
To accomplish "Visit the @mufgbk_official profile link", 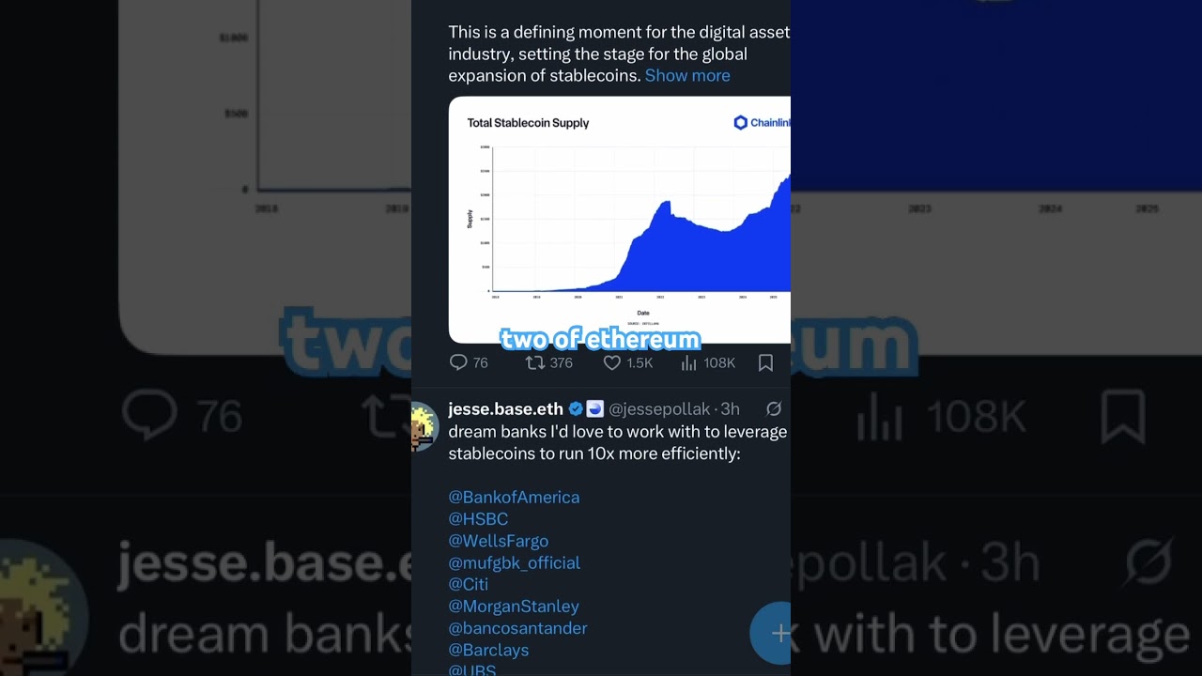I will 515,562.
